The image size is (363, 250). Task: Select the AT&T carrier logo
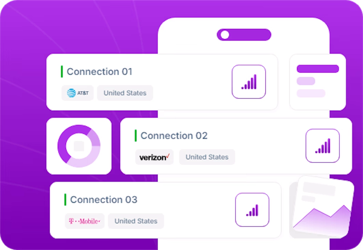(x=78, y=93)
